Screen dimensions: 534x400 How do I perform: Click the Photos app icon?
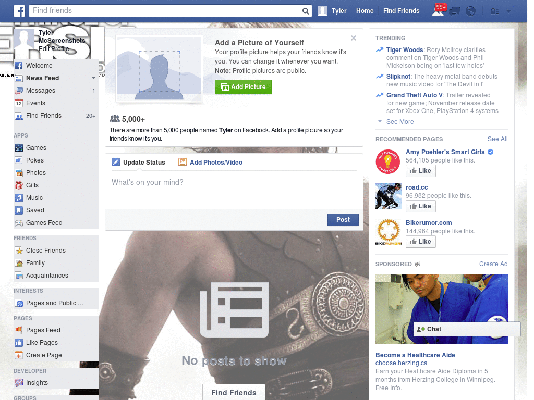19,173
